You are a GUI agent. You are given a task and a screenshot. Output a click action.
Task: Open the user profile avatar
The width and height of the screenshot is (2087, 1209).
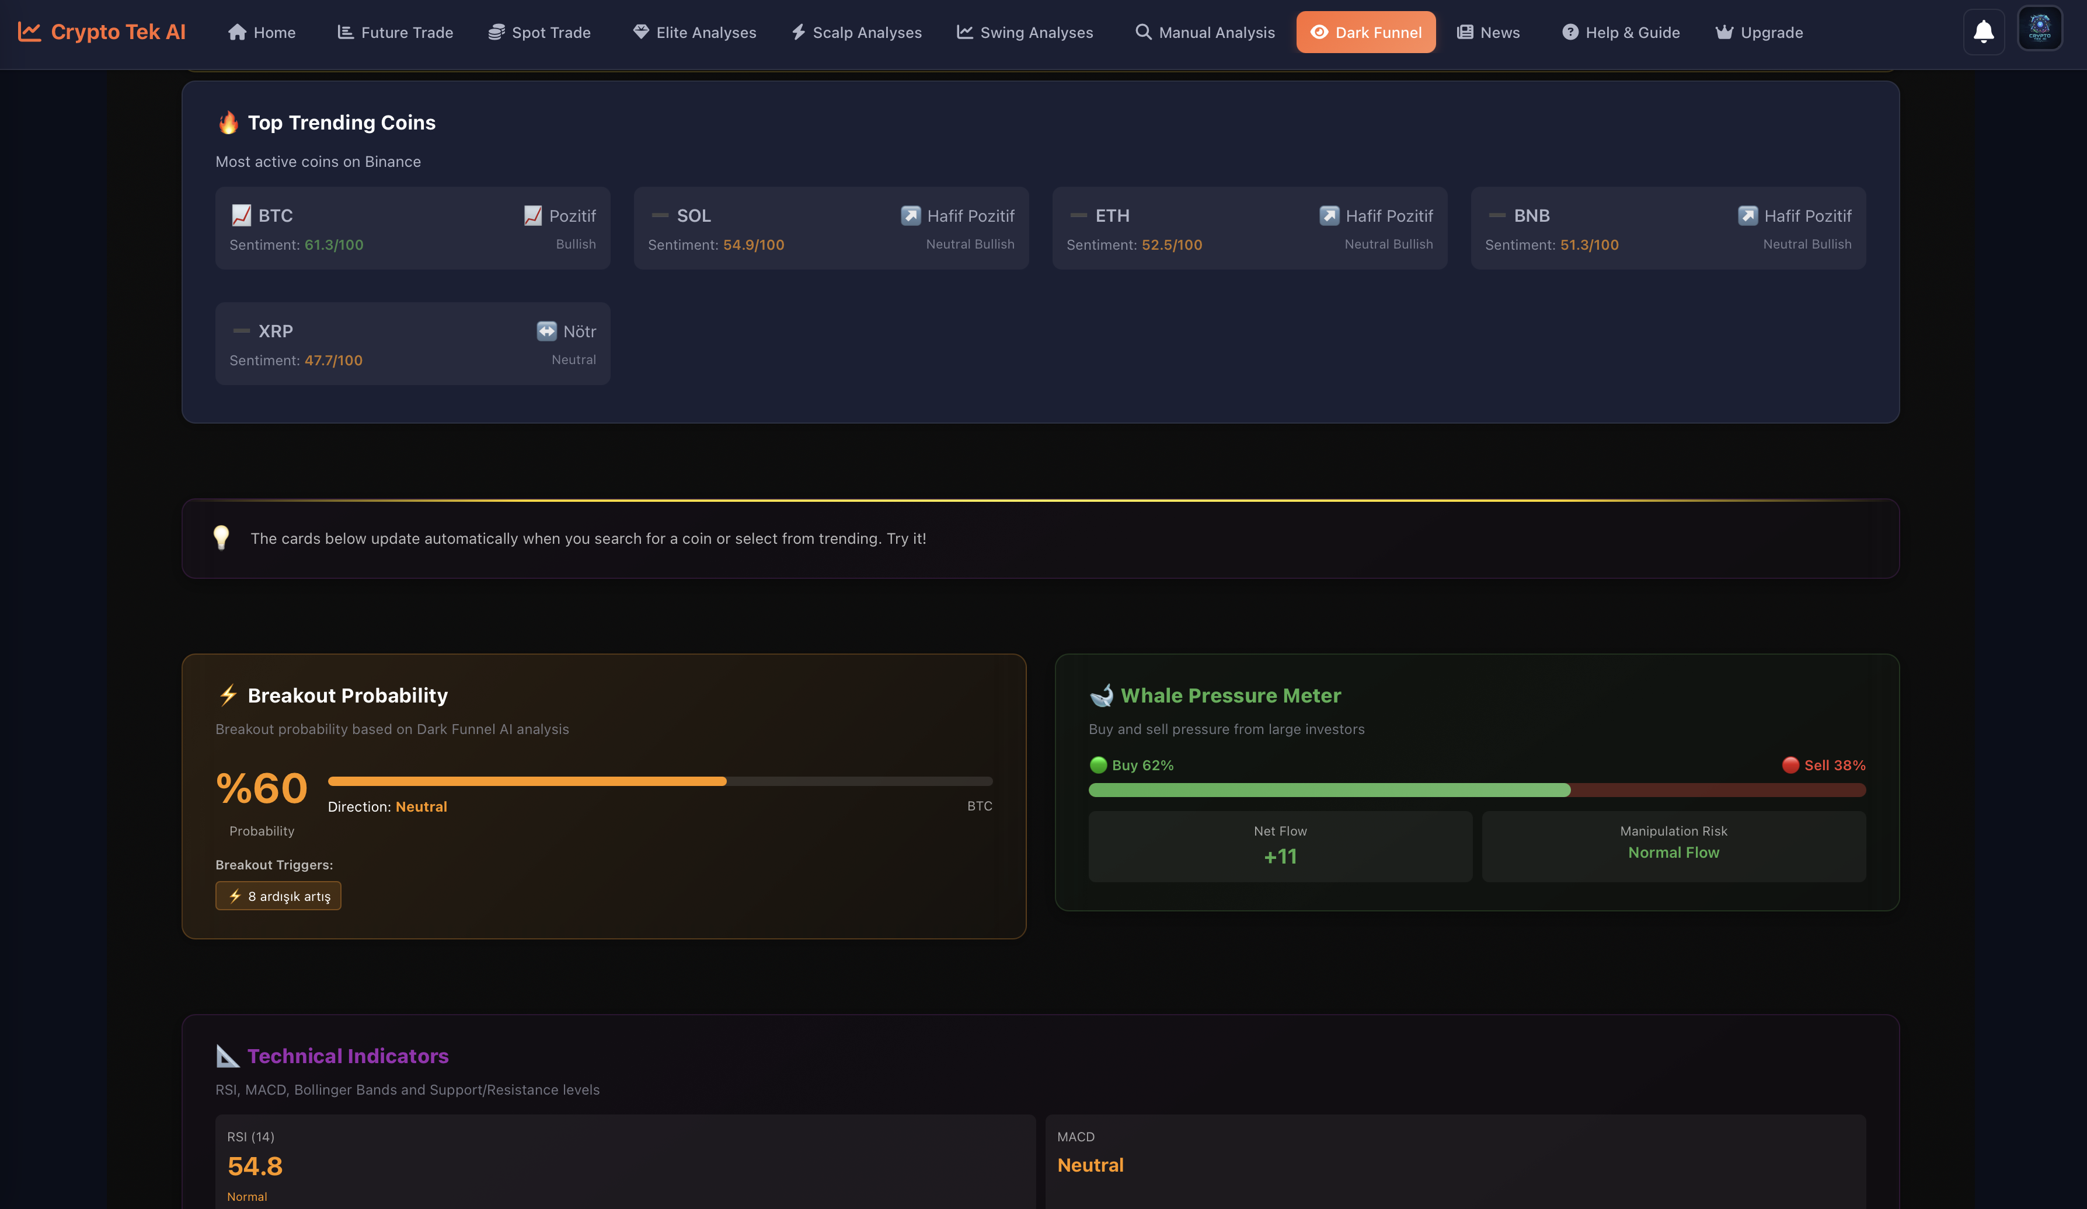[x=2039, y=29]
